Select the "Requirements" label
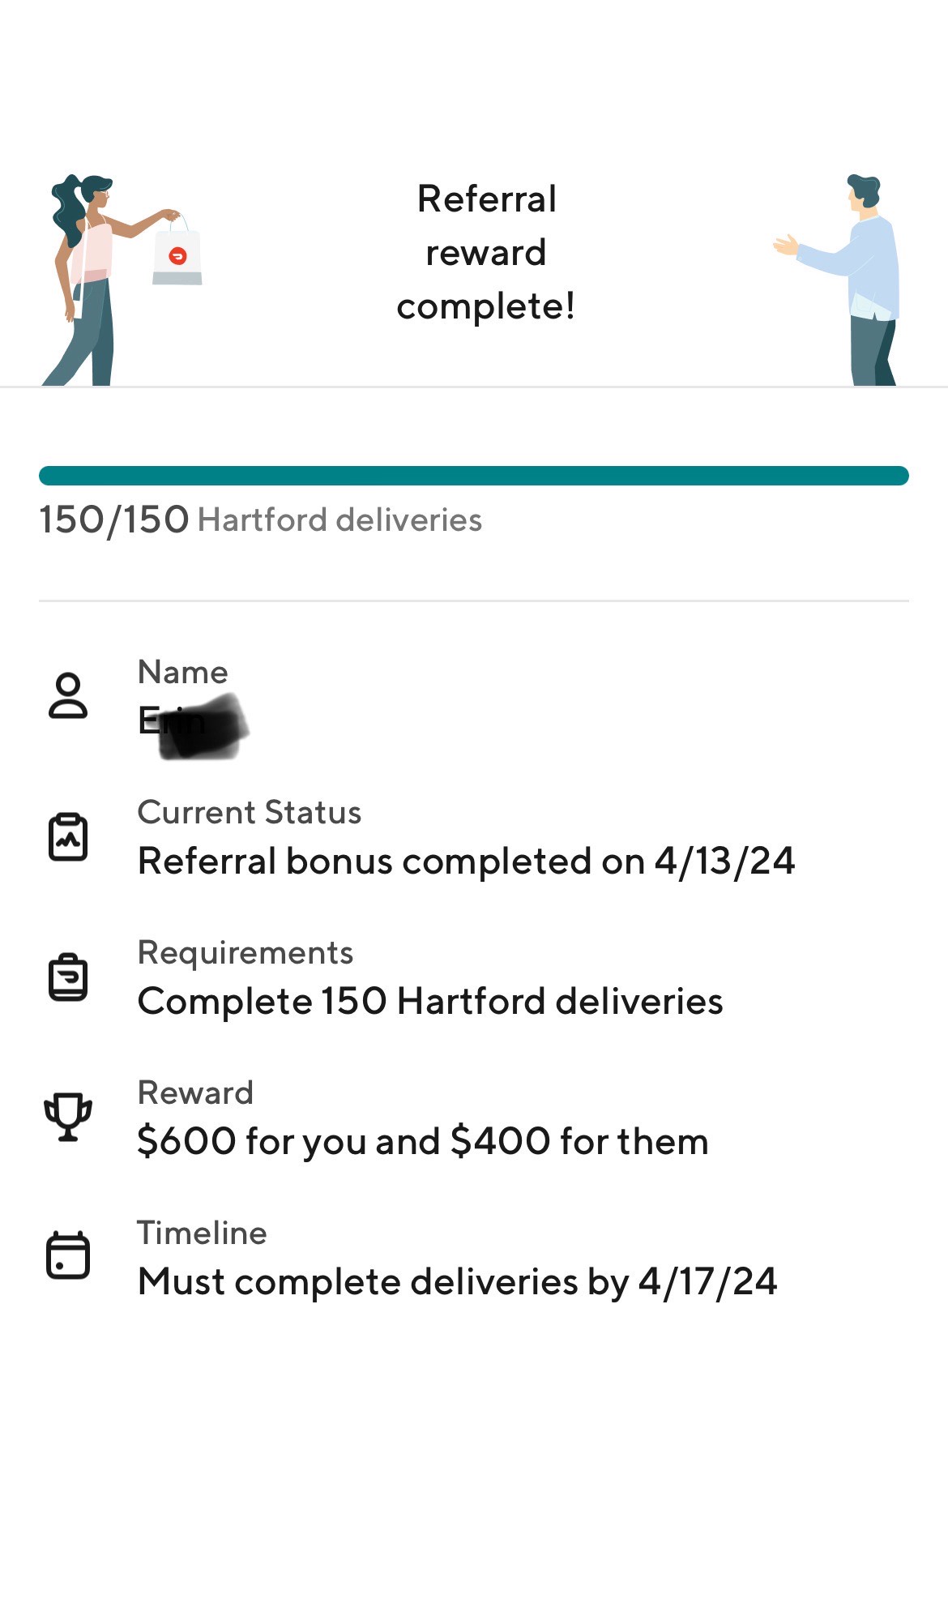The image size is (948, 1599). point(246,952)
